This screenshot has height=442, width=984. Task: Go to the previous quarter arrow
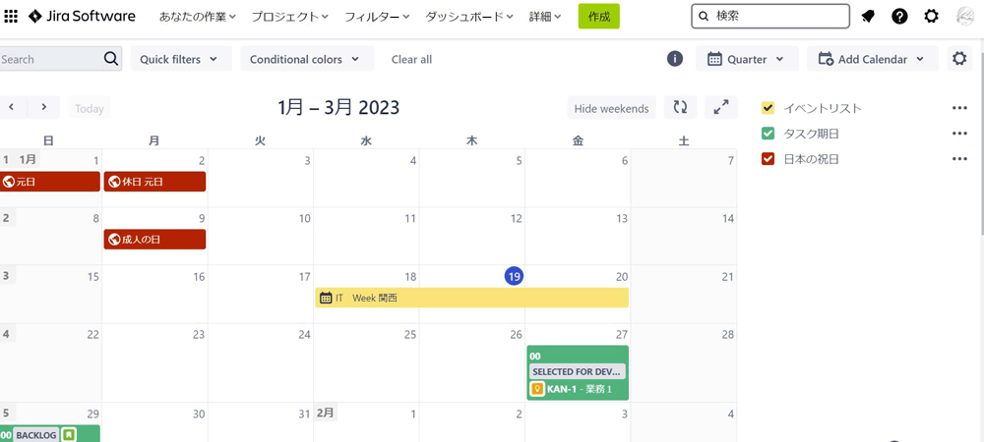coord(12,108)
